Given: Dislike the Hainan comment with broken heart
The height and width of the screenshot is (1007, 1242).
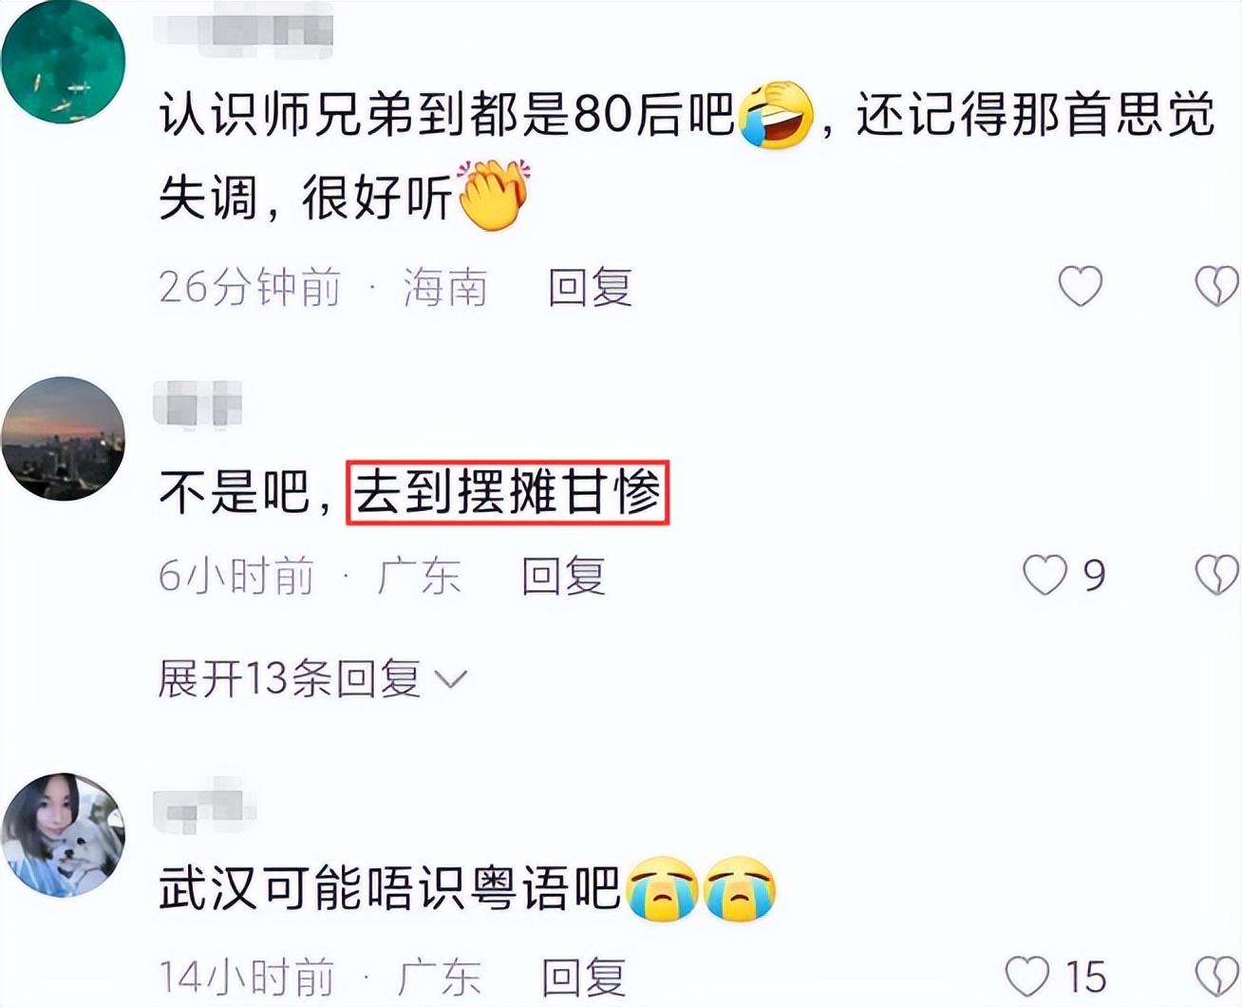Looking at the screenshot, I should click(x=1217, y=286).
